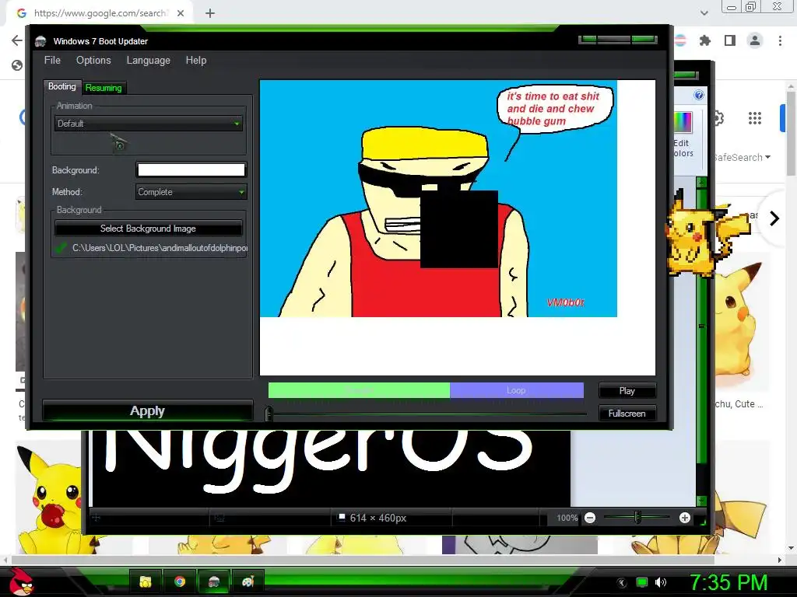This screenshot has width=797, height=597.
Task: Expand the Method Complete dropdown
Action: (x=191, y=192)
